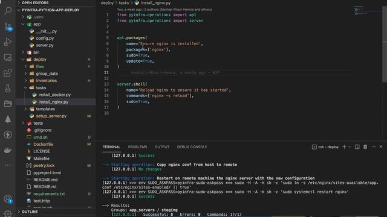The image size is (387, 217).
Task: Open the Search view in activity bar
Action: tap(8, 10)
